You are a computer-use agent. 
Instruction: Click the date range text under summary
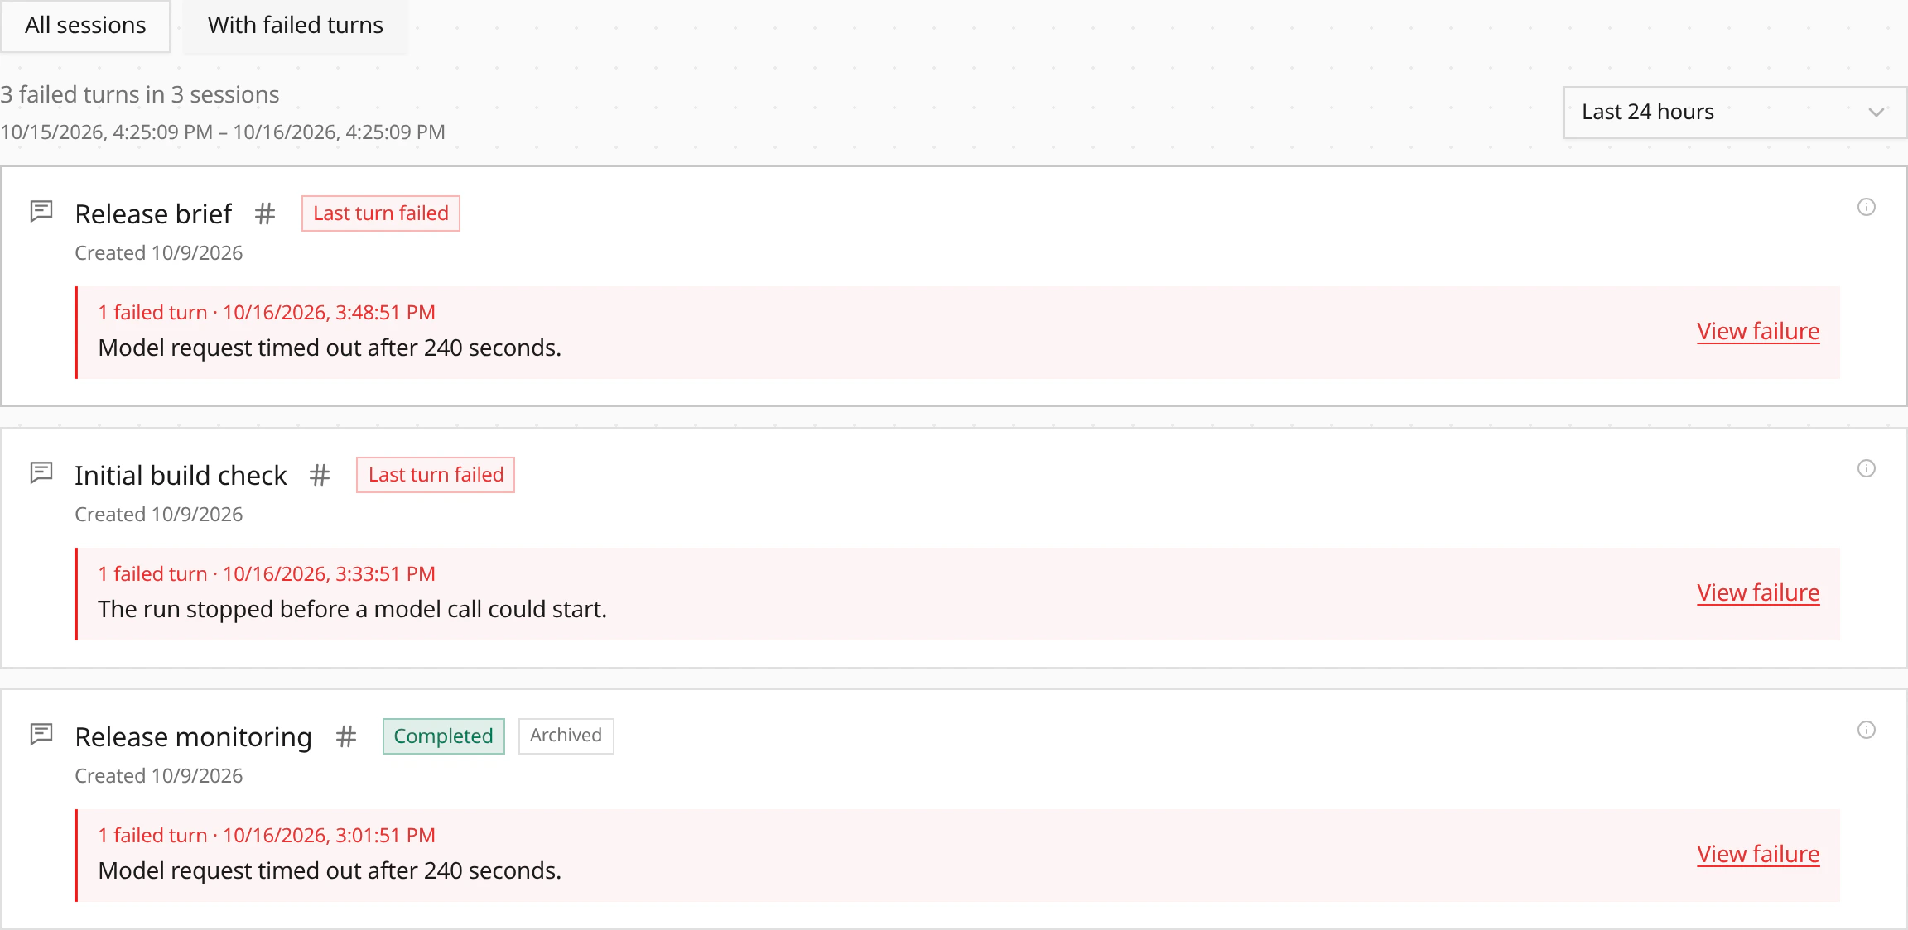223,132
